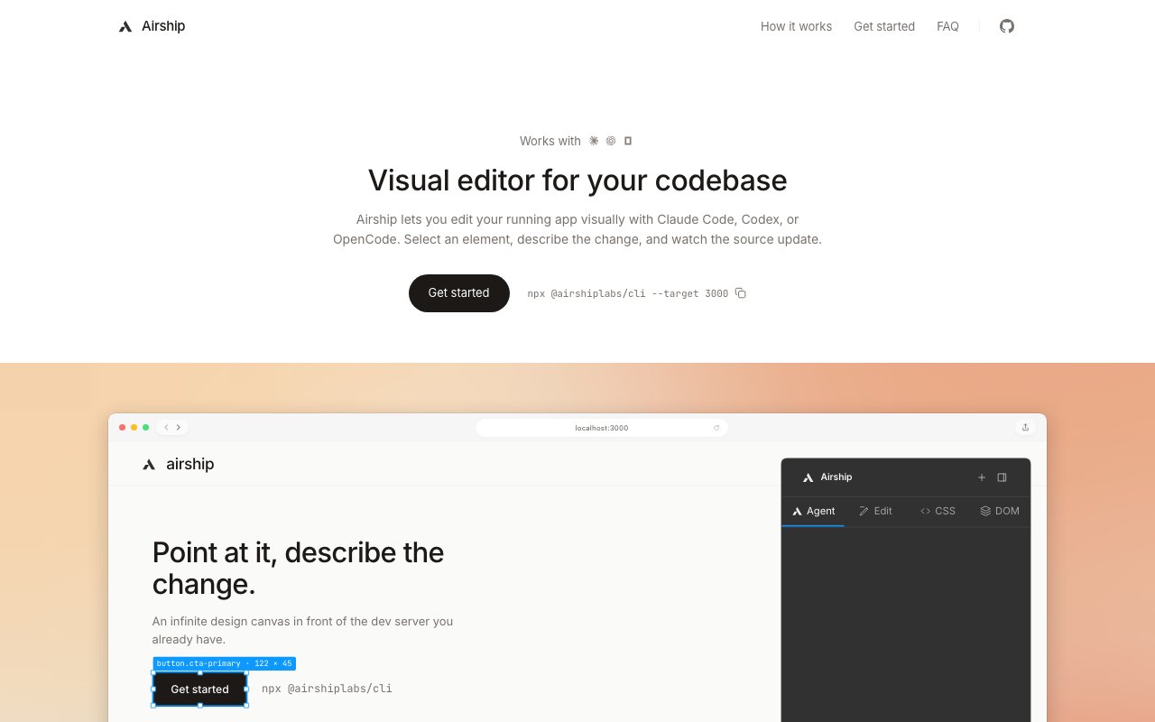Click the hero Get started button below the description
The height and width of the screenshot is (722, 1155).
click(x=459, y=293)
